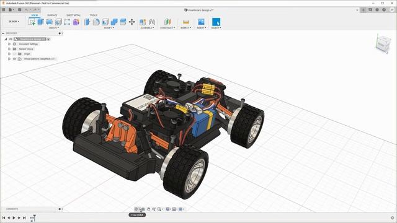The width and height of the screenshot is (397, 223).
Task: Click the ViewCube in the corner
Action: tap(383, 44)
